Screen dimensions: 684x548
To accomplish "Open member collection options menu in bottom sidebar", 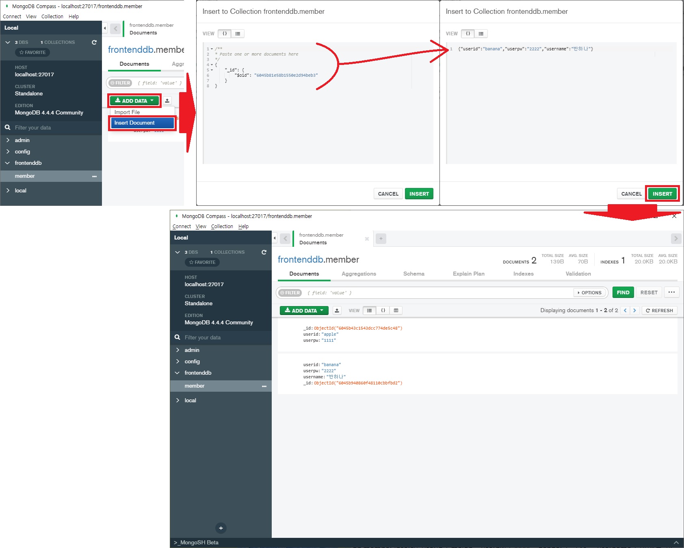I will 264,386.
